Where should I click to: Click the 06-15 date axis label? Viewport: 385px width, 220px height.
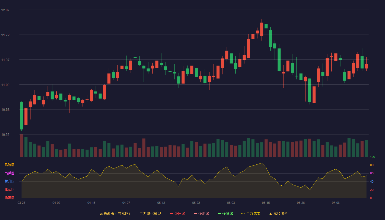tap(266, 203)
